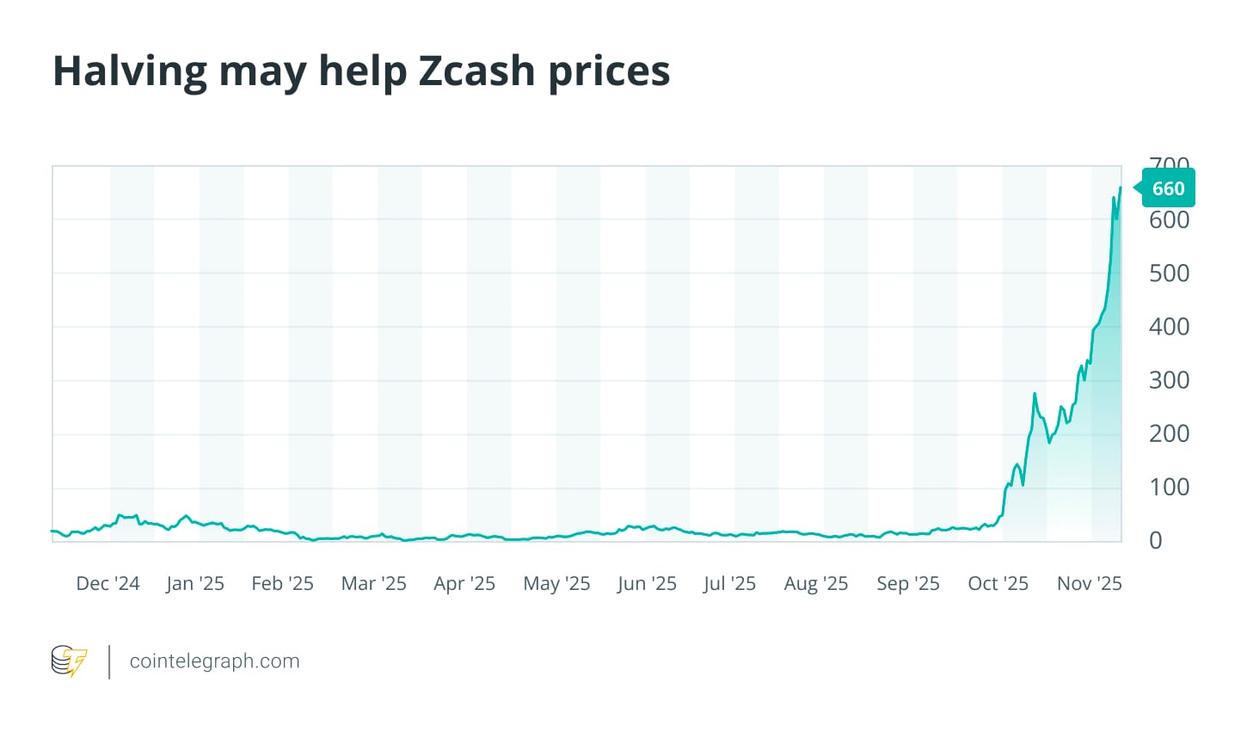Image resolution: width=1247 pixels, height=731 pixels.
Task: Click the 660 current price tag
Action: tap(1167, 188)
